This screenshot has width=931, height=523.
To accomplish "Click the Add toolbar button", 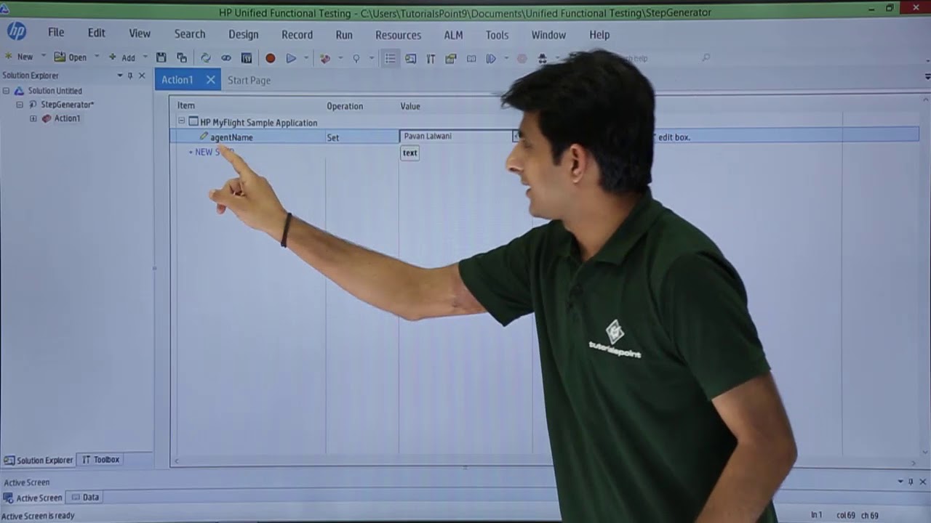I will (x=122, y=57).
